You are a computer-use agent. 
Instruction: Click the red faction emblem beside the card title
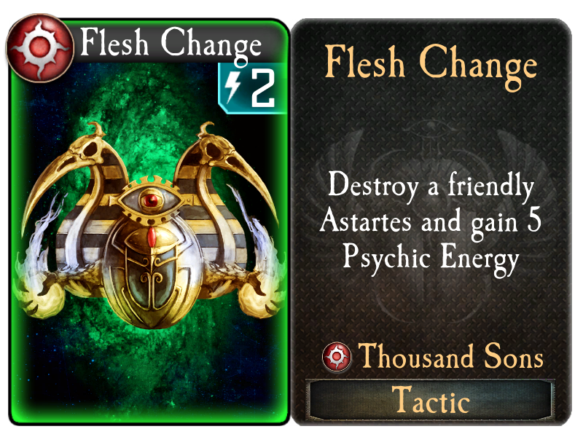[x=39, y=47]
